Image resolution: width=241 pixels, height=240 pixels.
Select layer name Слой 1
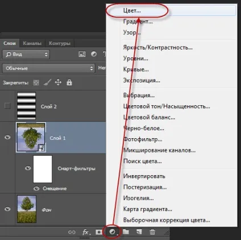pos(57,138)
